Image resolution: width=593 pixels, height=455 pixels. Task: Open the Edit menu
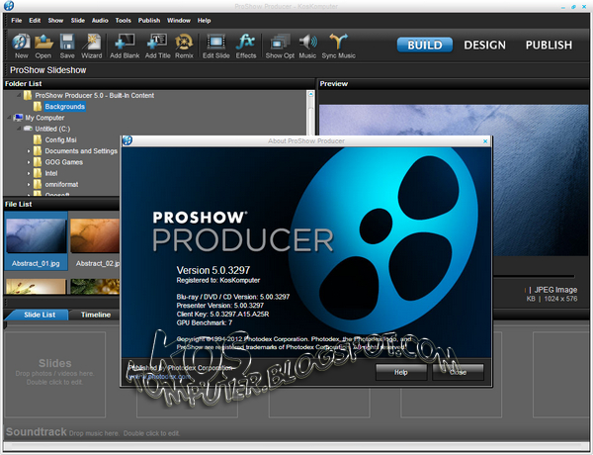point(35,21)
